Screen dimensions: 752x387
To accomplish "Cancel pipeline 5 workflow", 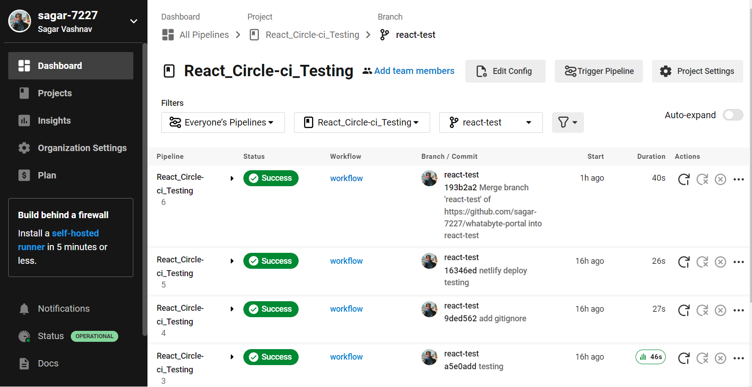I will pos(720,262).
